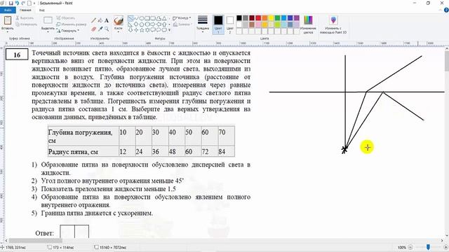Choose the Down arrow shape

point(130,29)
